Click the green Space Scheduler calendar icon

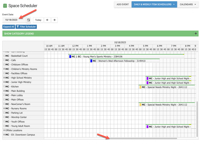pos(5,6)
